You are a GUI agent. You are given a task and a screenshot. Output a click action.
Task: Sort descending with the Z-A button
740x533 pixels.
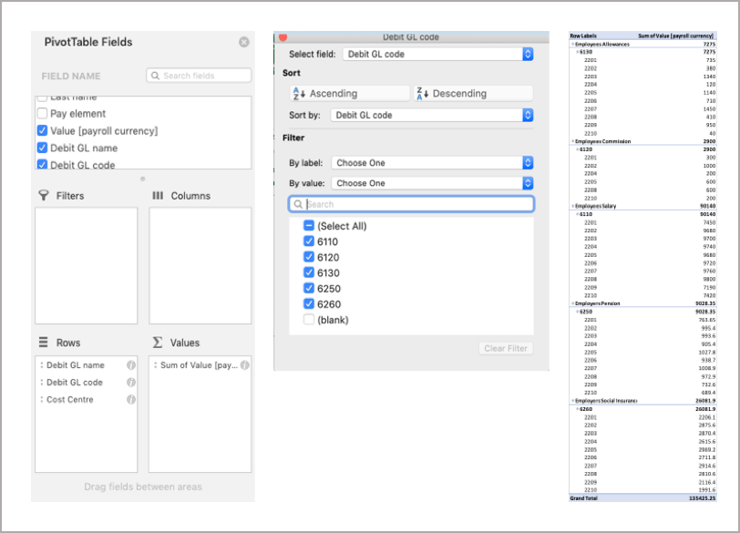[x=472, y=93]
